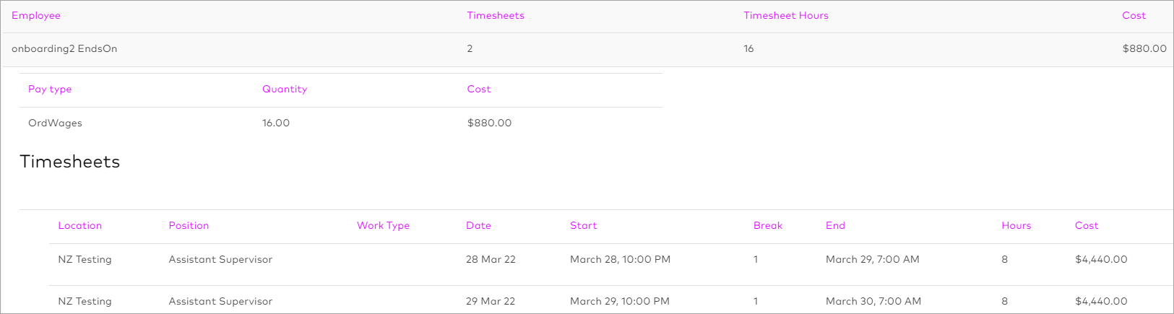The width and height of the screenshot is (1174, 314).
Task: Click the 16.00 quantity value
Action: click(276, 123)
